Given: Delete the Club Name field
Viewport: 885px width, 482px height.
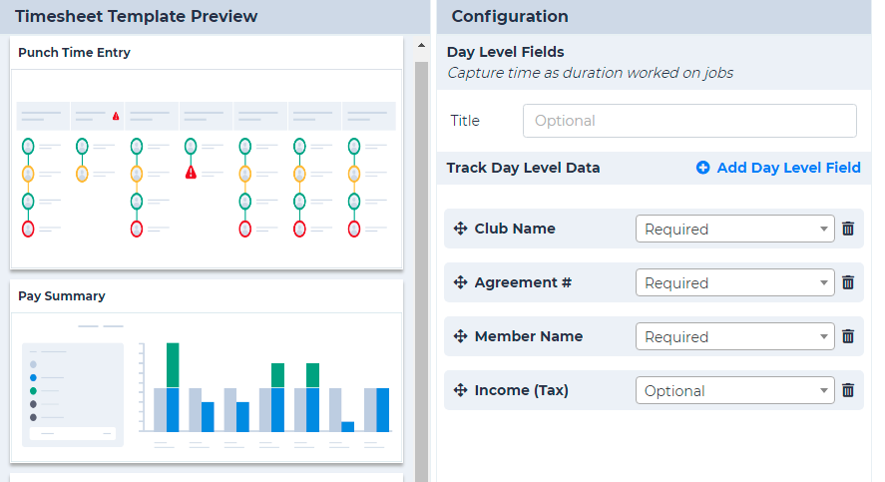Looking at the screenshot, I should (x=848, y=229).
